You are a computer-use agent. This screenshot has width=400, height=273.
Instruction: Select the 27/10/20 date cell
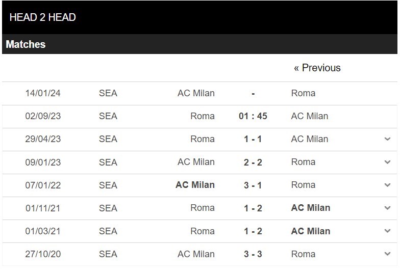tap(43, 254)
